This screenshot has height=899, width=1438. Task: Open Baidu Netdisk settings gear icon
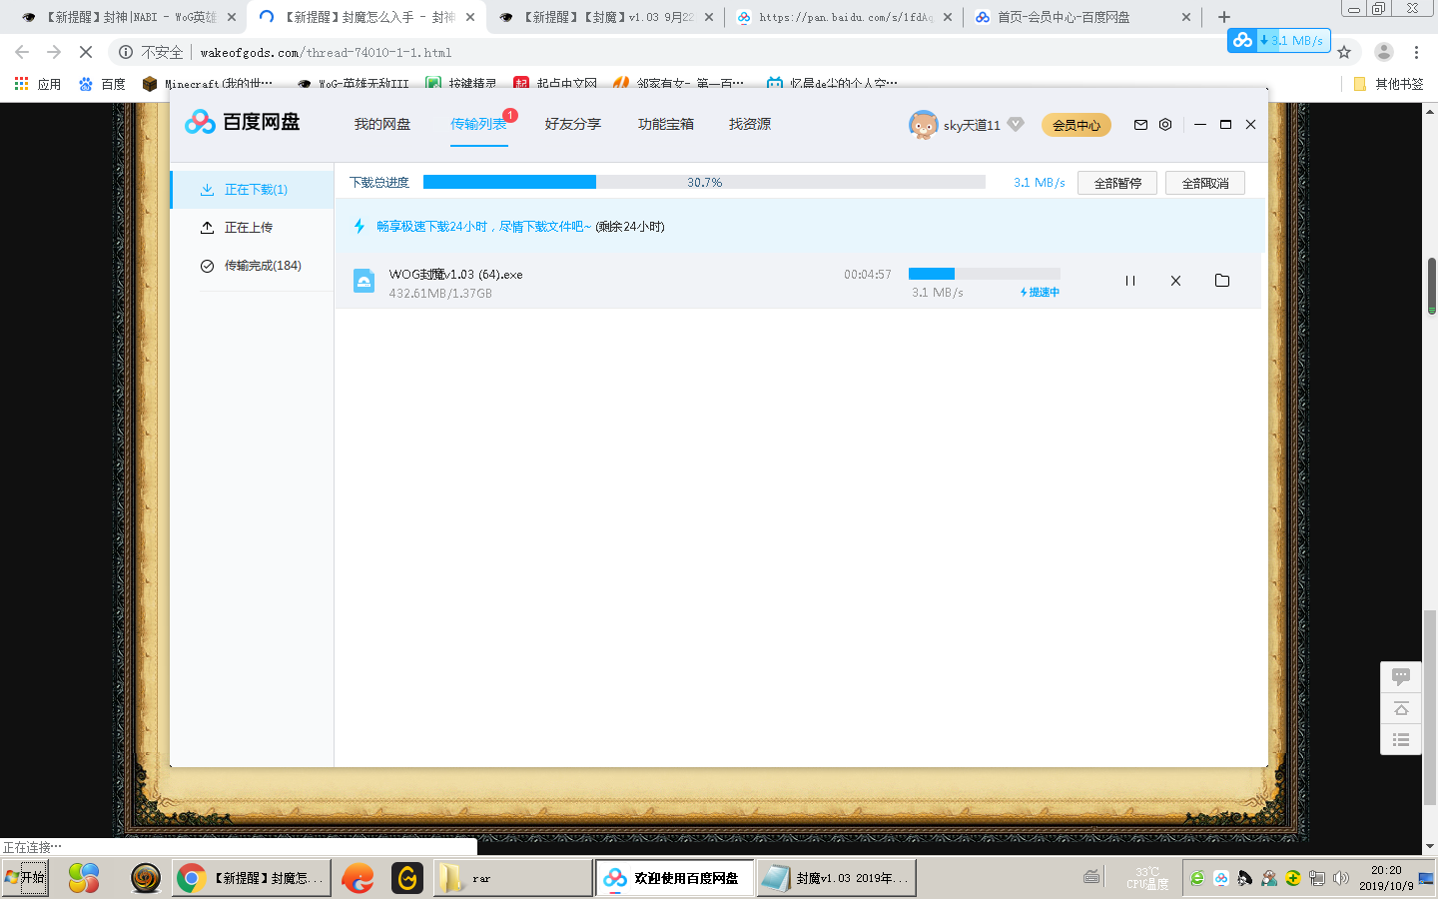(1165, 125)
